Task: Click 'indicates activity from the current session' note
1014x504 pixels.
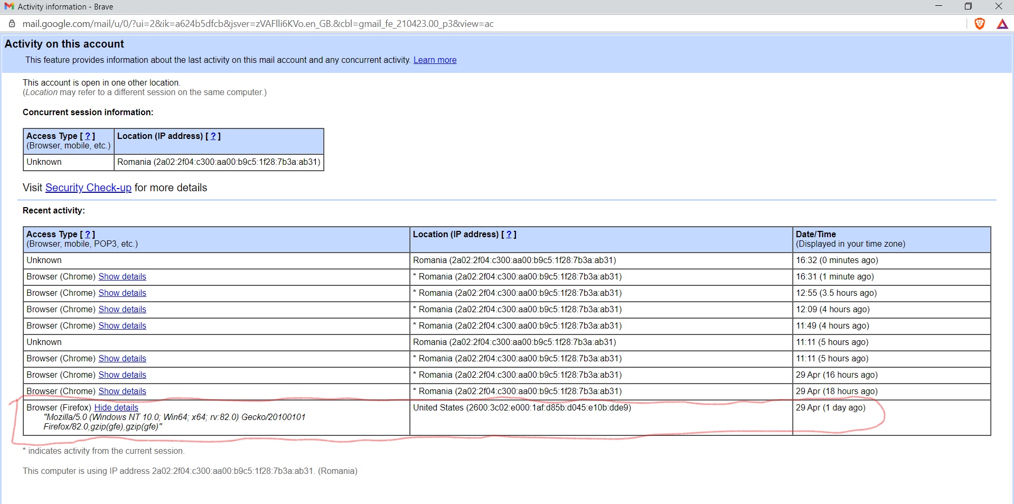Action: tap(104, 451)
